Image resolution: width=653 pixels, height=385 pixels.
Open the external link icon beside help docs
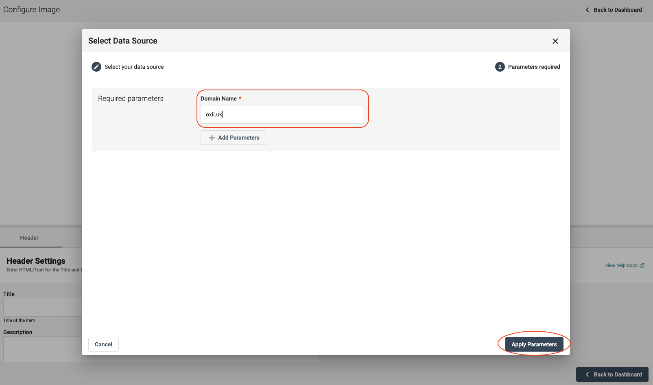642,265
